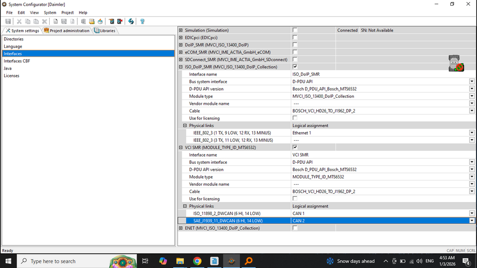Viewport: 477px width, 268px height.
Task: Click the faded page icon before the separator
Action: 72,21
